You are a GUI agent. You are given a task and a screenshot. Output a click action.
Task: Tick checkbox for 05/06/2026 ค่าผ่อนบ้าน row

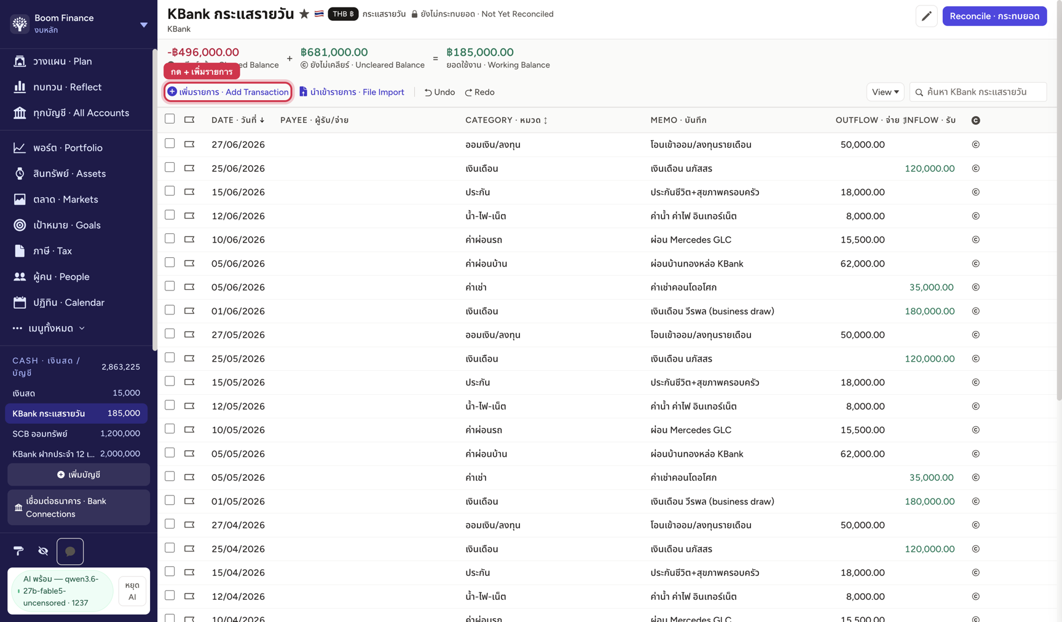coord(170,262)
